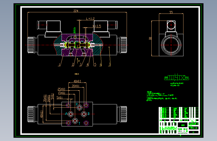
Task: Select the P port label
Action: [x=77, y=104]
